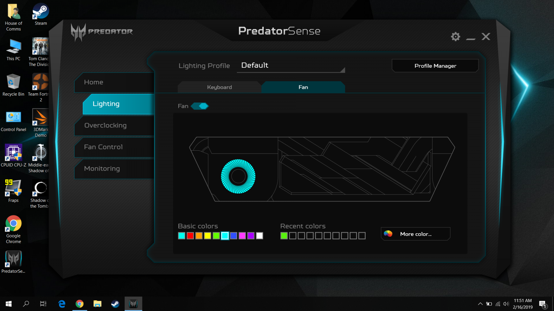Select the Recycle Bin desktop icon
Image resolution: width=554 pixels, height=311 pixels.
tap(14, 85)
